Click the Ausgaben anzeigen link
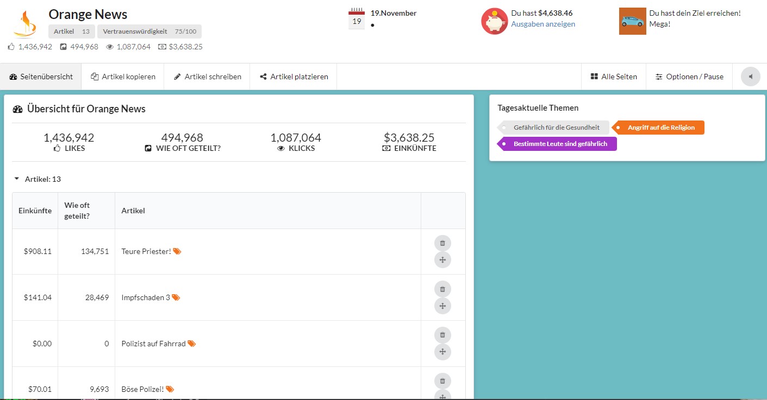The image size is (767, 400). [543, 24]
